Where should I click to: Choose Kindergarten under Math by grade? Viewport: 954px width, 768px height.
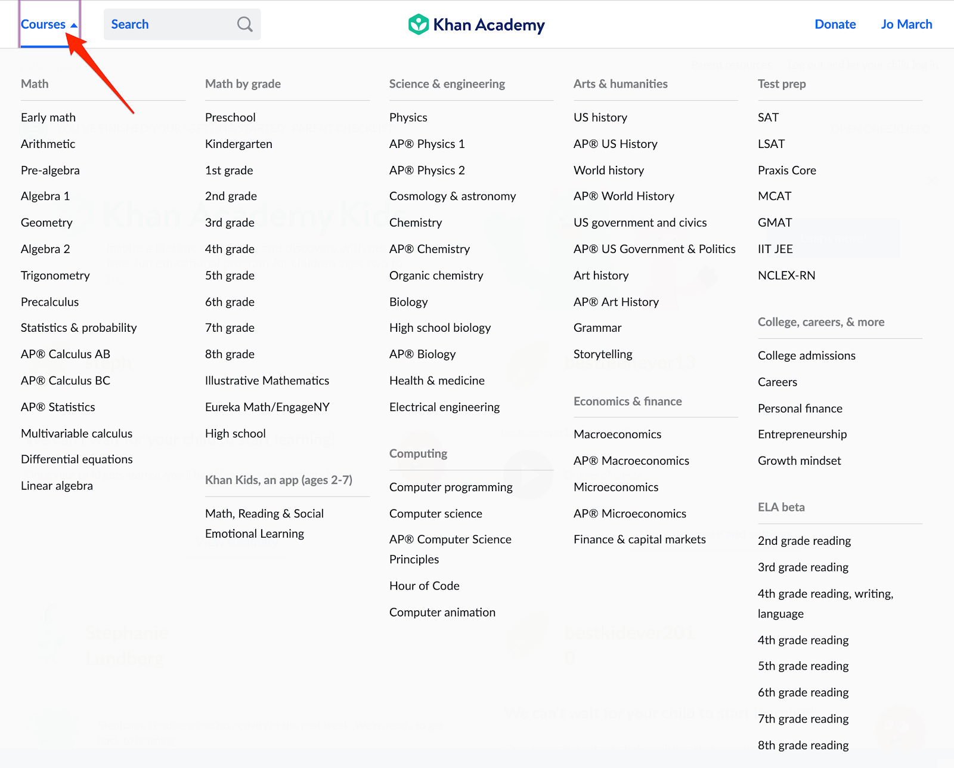pos(238,144)
